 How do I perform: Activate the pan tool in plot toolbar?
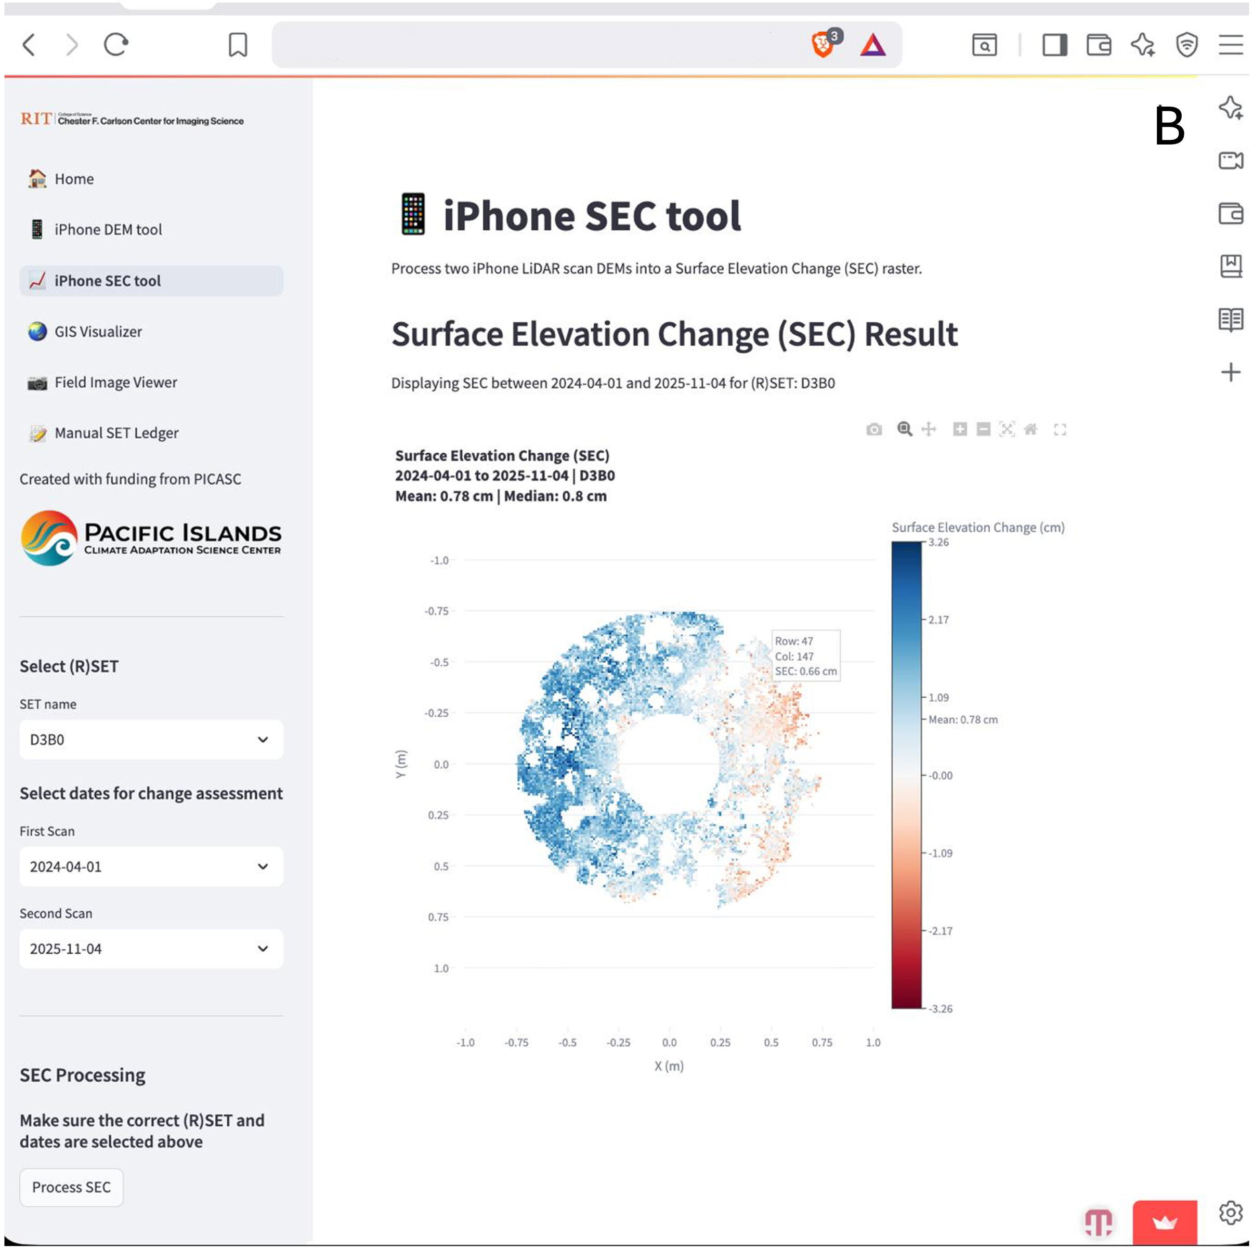(x=929, y=429)
